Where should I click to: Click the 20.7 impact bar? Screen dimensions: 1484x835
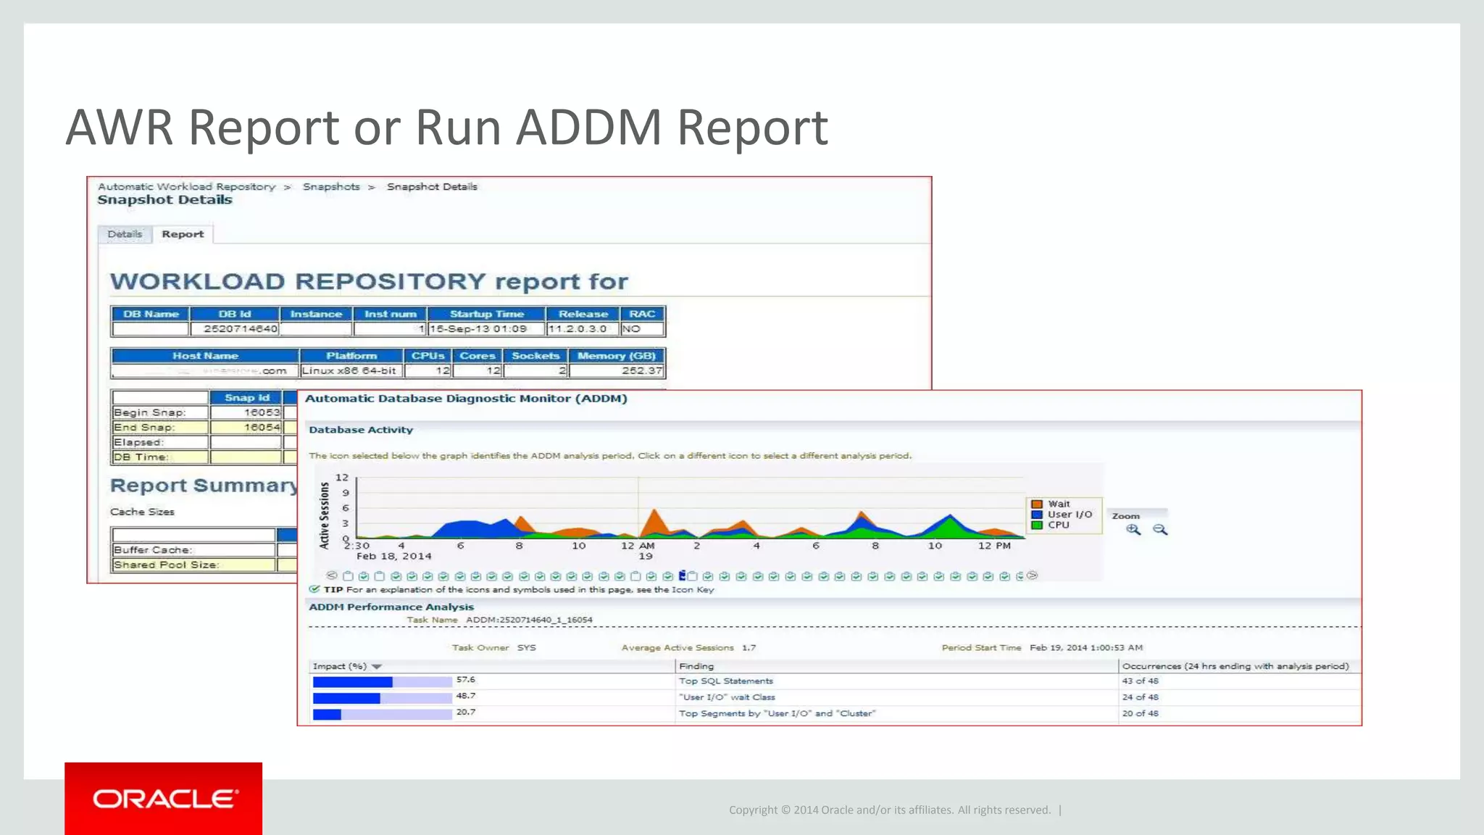coord(382,714)
